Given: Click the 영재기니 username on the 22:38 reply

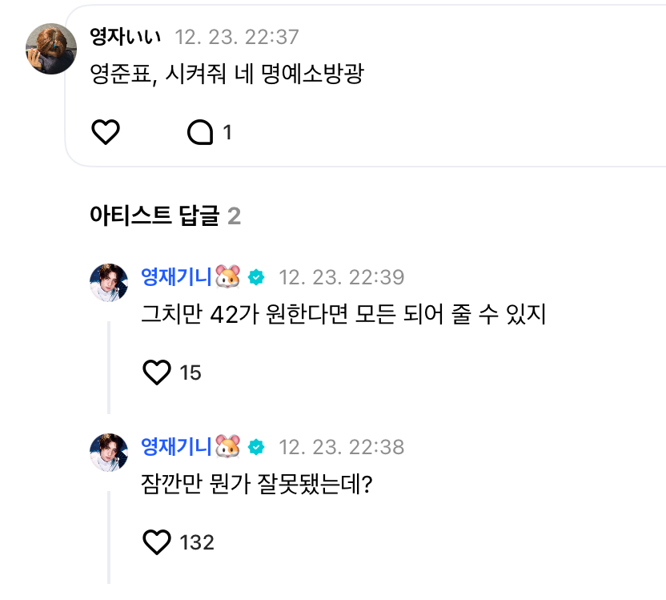Looking at the screenshot, I should 176,446.
